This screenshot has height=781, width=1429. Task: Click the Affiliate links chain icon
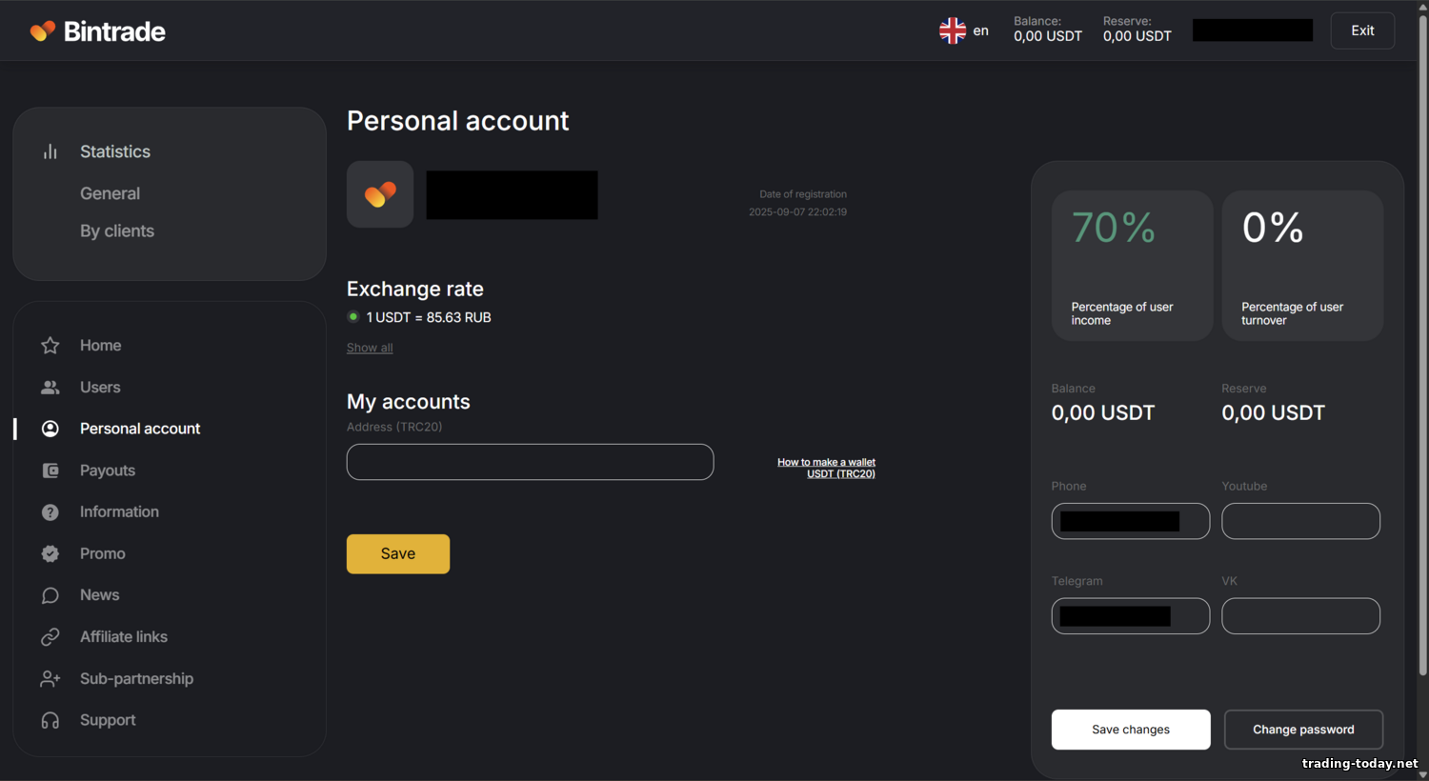click(50, 637)
